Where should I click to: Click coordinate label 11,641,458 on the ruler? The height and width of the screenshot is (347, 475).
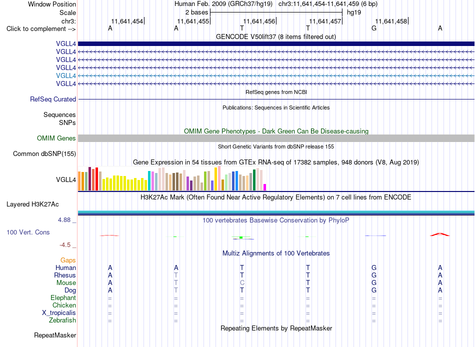[391, 21]
